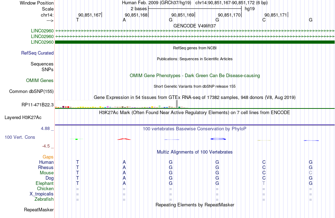Select the Rhesus alignment row label
The height and width of the screenshot is (218, 335).
[x=46, y=167]
